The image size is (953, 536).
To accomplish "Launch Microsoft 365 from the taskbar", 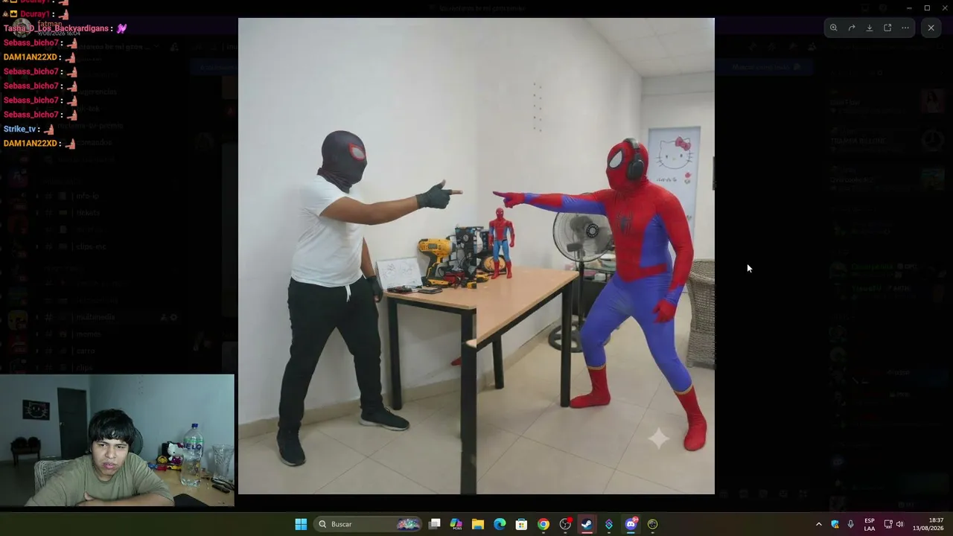I will [456, 524].
